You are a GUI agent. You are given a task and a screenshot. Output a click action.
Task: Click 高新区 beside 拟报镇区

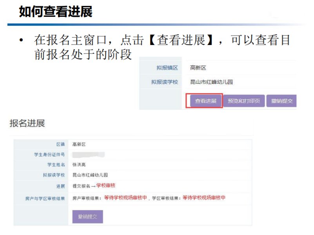coord(198,68)
